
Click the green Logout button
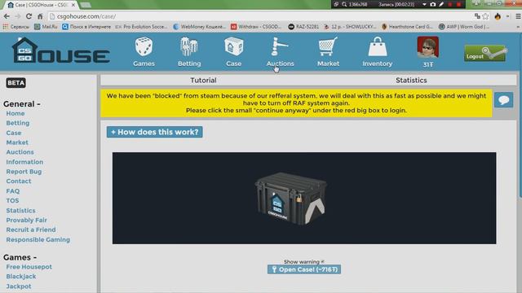tap(485, 53)
